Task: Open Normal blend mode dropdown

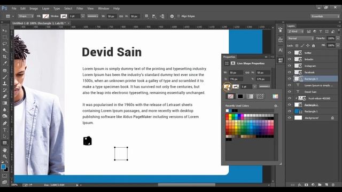Action: pos(300,38)
